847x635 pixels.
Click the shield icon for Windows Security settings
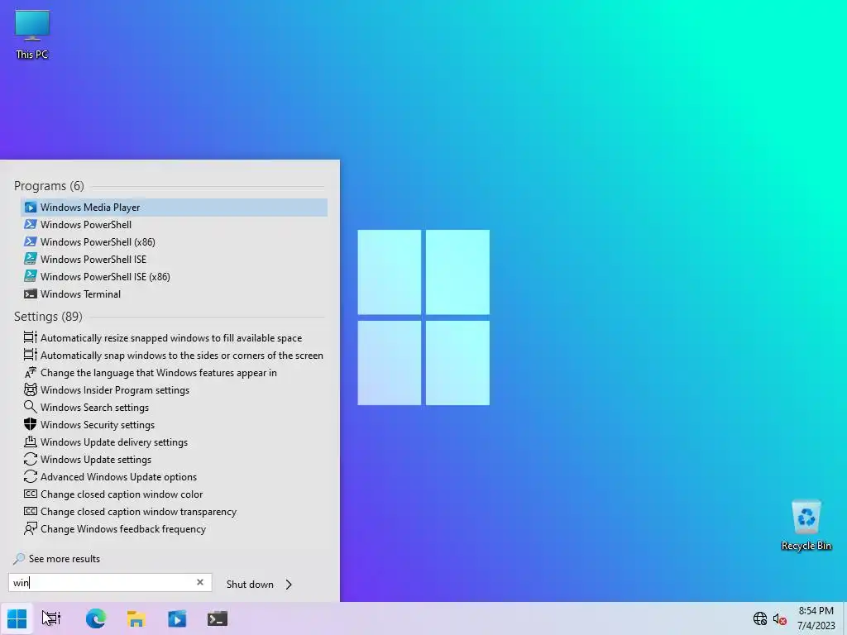(31, 424)
